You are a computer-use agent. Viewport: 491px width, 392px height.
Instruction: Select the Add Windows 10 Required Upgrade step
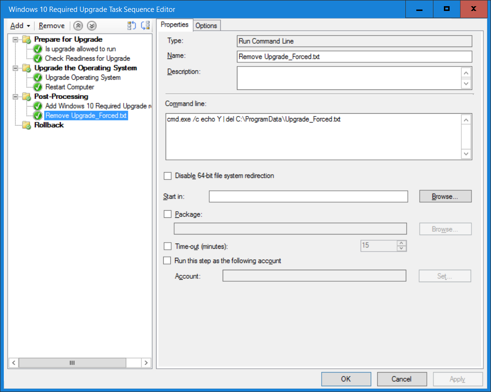pyautogui.click(x=98, y=106)
